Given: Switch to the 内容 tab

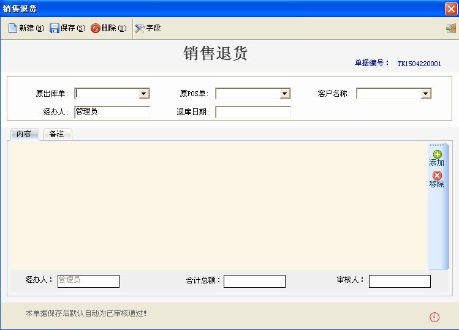Looking at the screenshot, I should point(24,134).
